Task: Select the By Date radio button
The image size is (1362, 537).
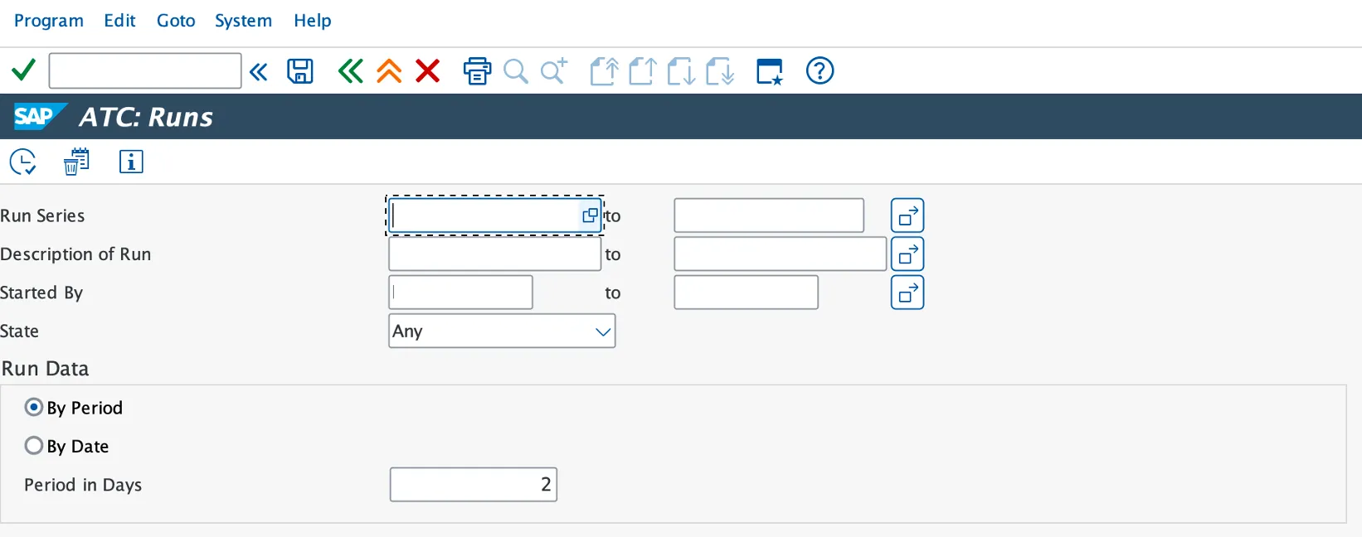Action: pos(34,446)
